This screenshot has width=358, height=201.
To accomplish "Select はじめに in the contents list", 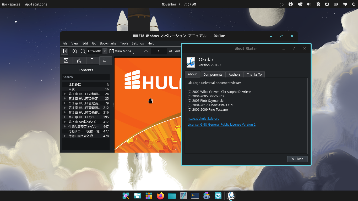I will coord(86,85).
